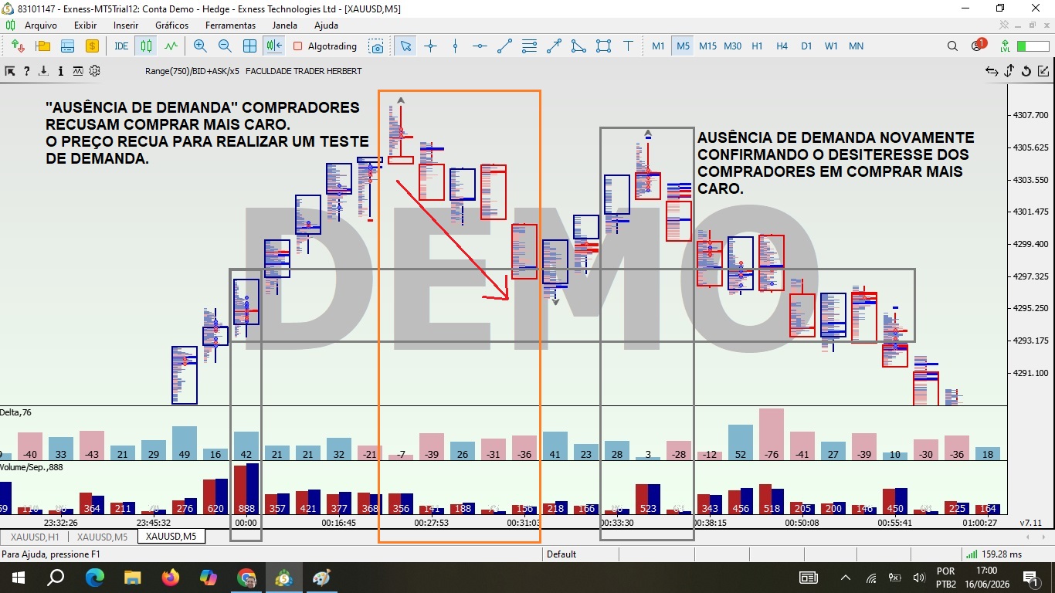Switch to the H4 timeframe
The width and height of the screenshot is (1055, 593).
tap(782, 46)
